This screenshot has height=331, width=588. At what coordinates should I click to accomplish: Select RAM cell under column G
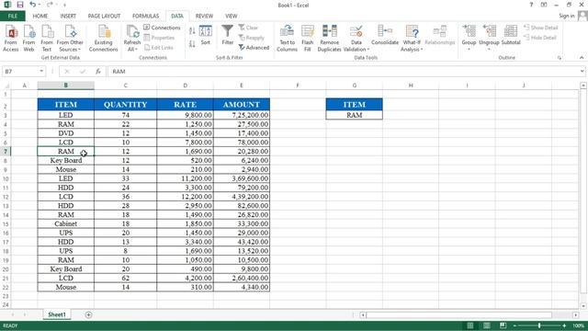pyautogui.click(x=354, y=115)
